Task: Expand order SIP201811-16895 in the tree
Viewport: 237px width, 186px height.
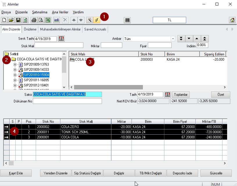Action: pos(15,80)
